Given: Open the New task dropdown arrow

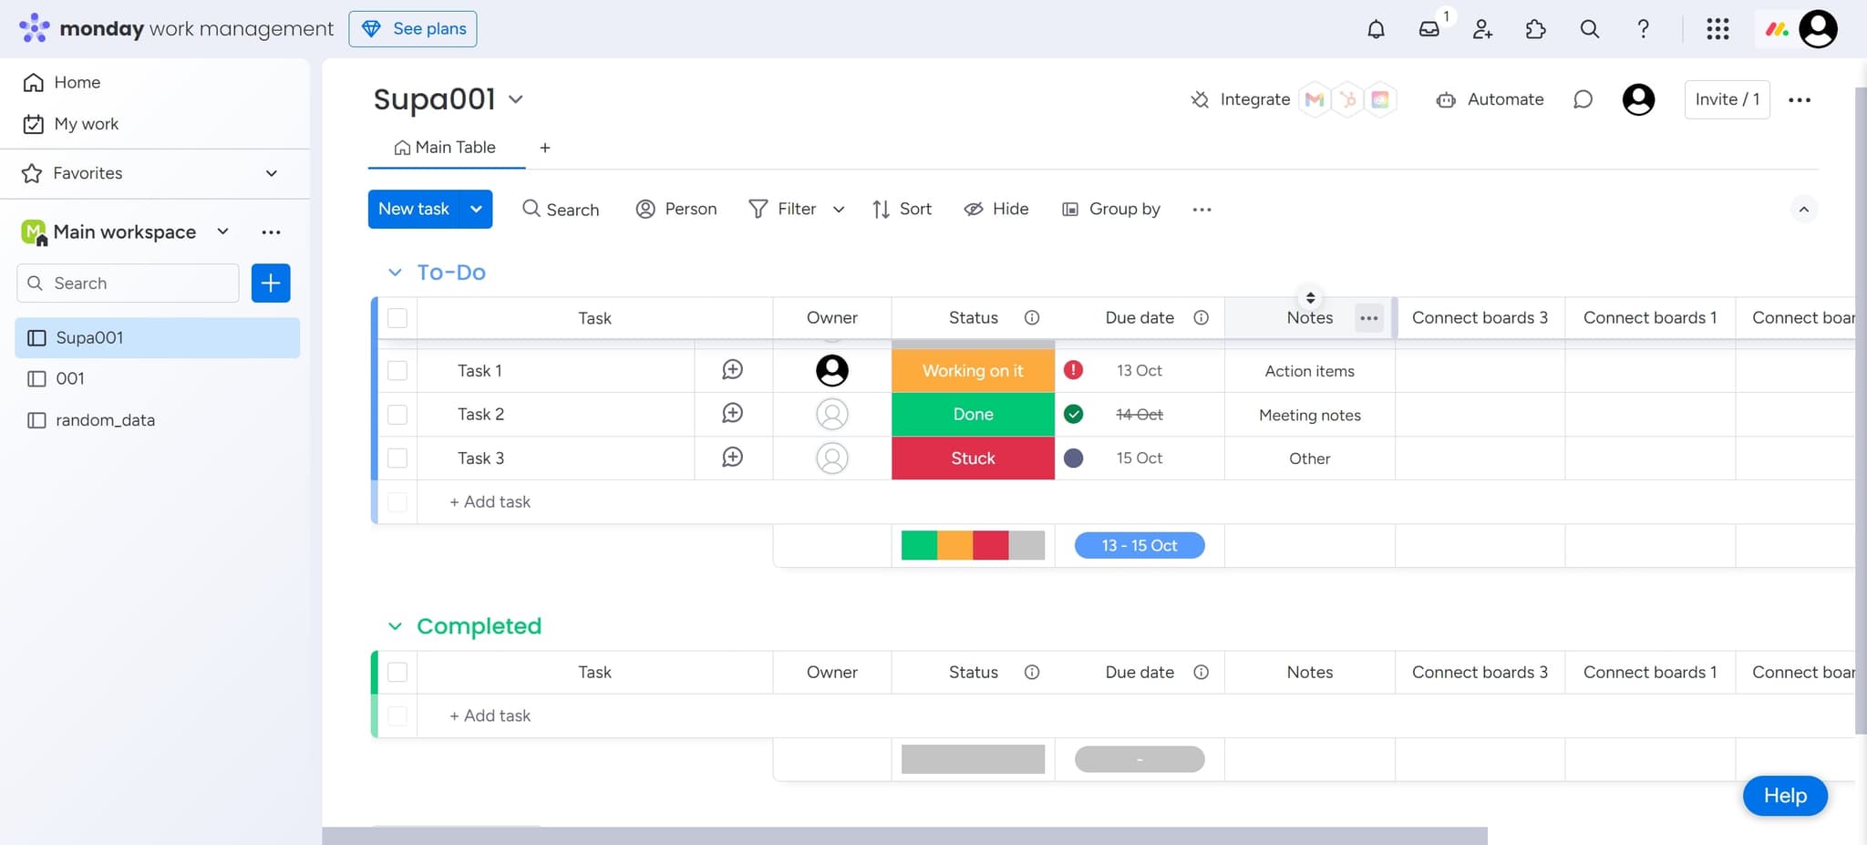Looking at the screenshot, I should [x=475, y=209].
